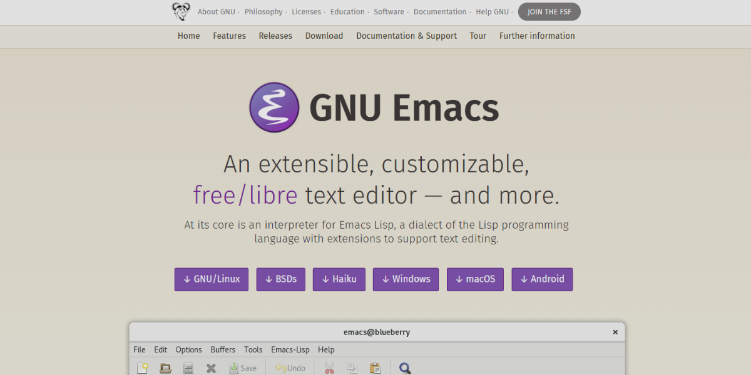Download Emacs for macOS

(475, 279)
